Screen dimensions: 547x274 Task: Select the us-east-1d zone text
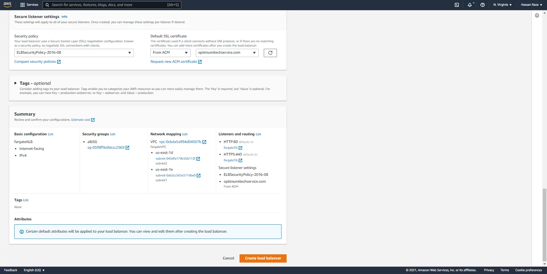(x=164, y=153)
